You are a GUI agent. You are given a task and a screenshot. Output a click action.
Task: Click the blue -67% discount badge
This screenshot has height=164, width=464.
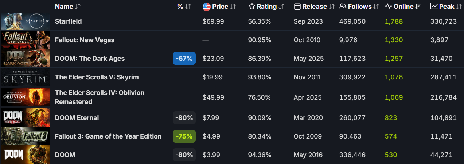(184, 59)
